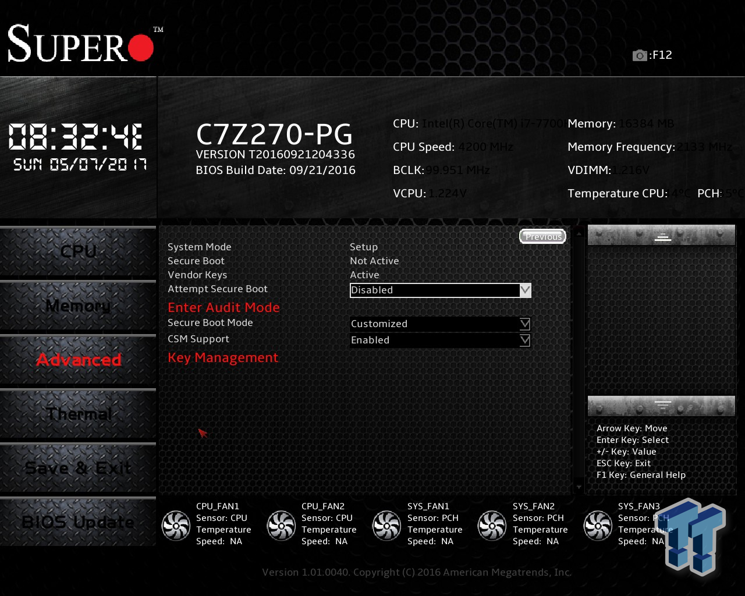Image resolution: width=745 pixels, height=596 pixels.
Task: Click the Temperature CPU label
Action: click(618, 194)
